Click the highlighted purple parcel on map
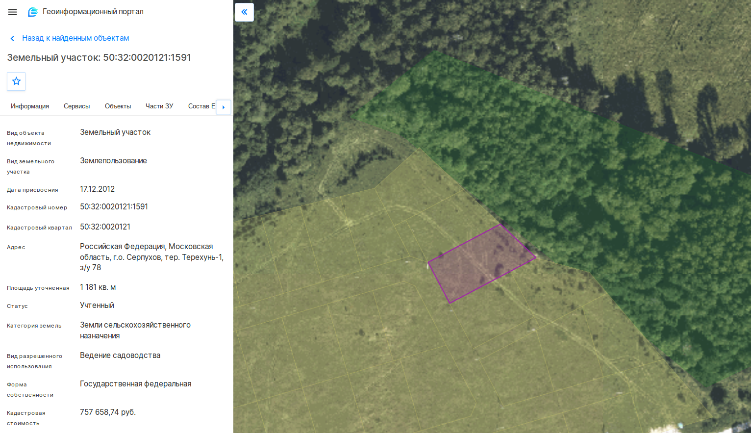 tap(482, 263)
